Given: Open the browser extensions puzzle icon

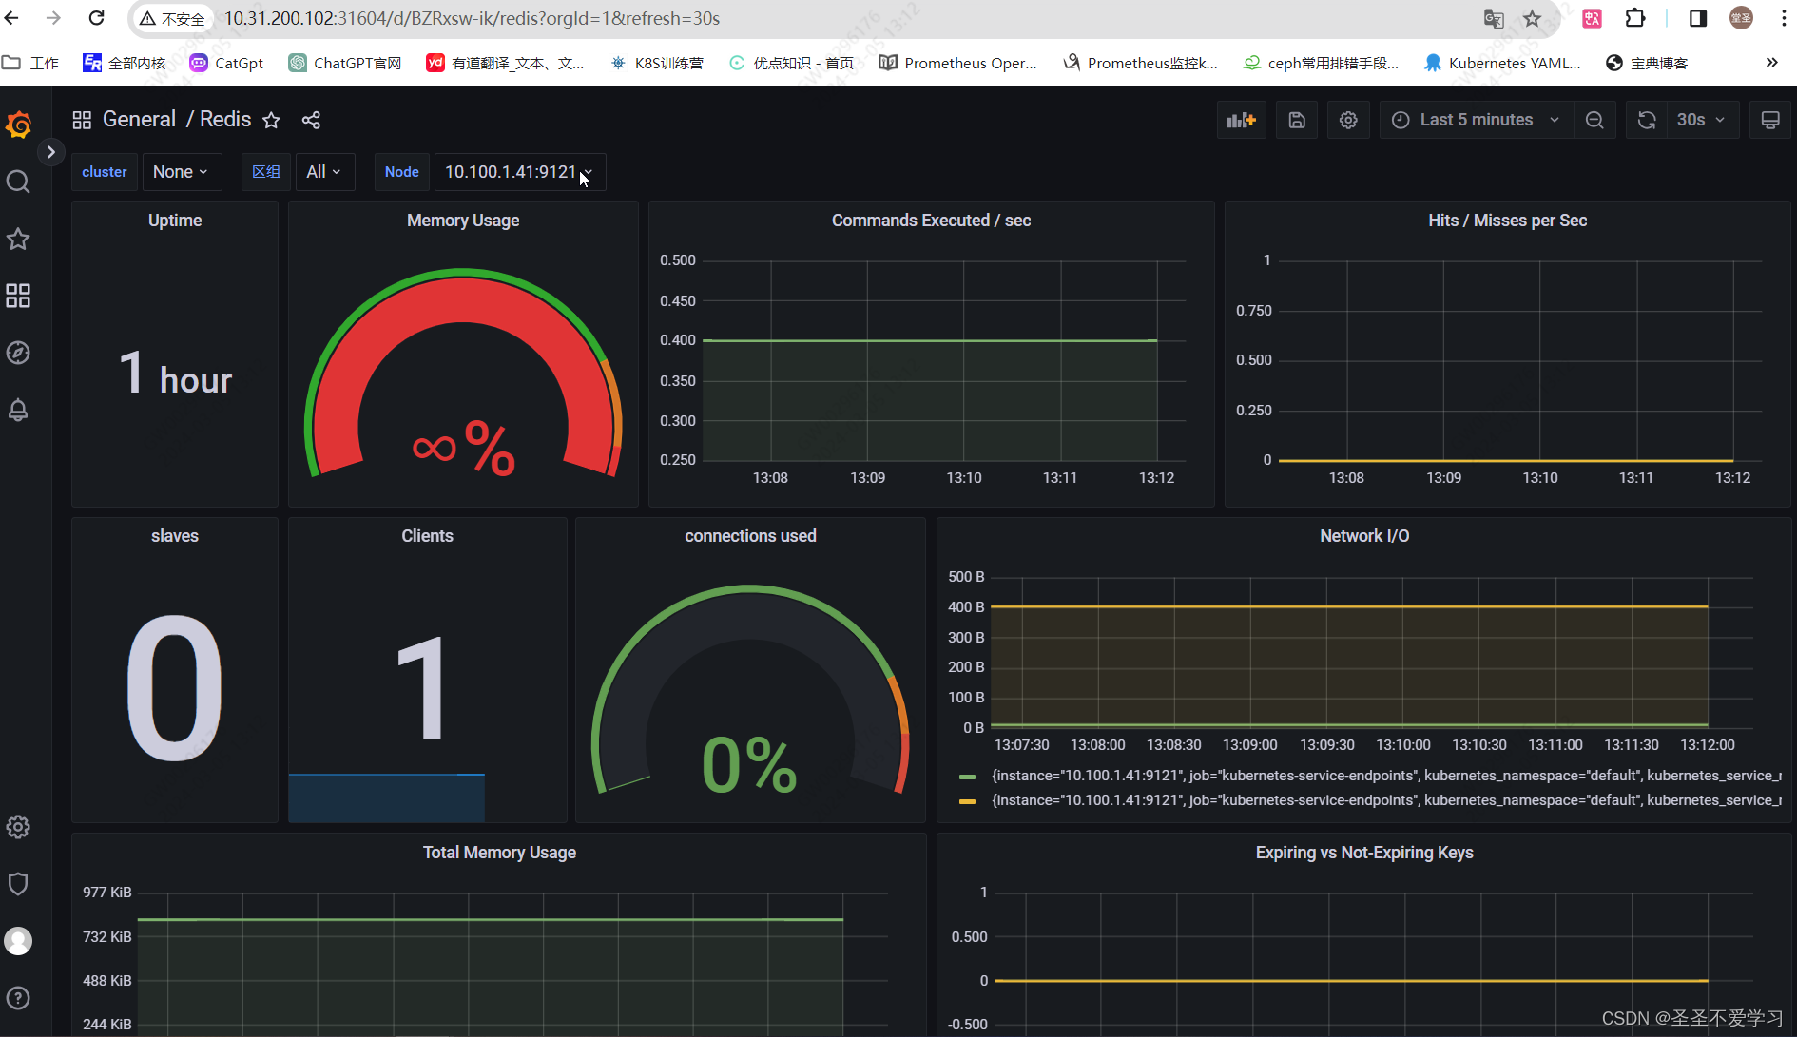Looking at the screenshot, I should tap(1635, 18).
